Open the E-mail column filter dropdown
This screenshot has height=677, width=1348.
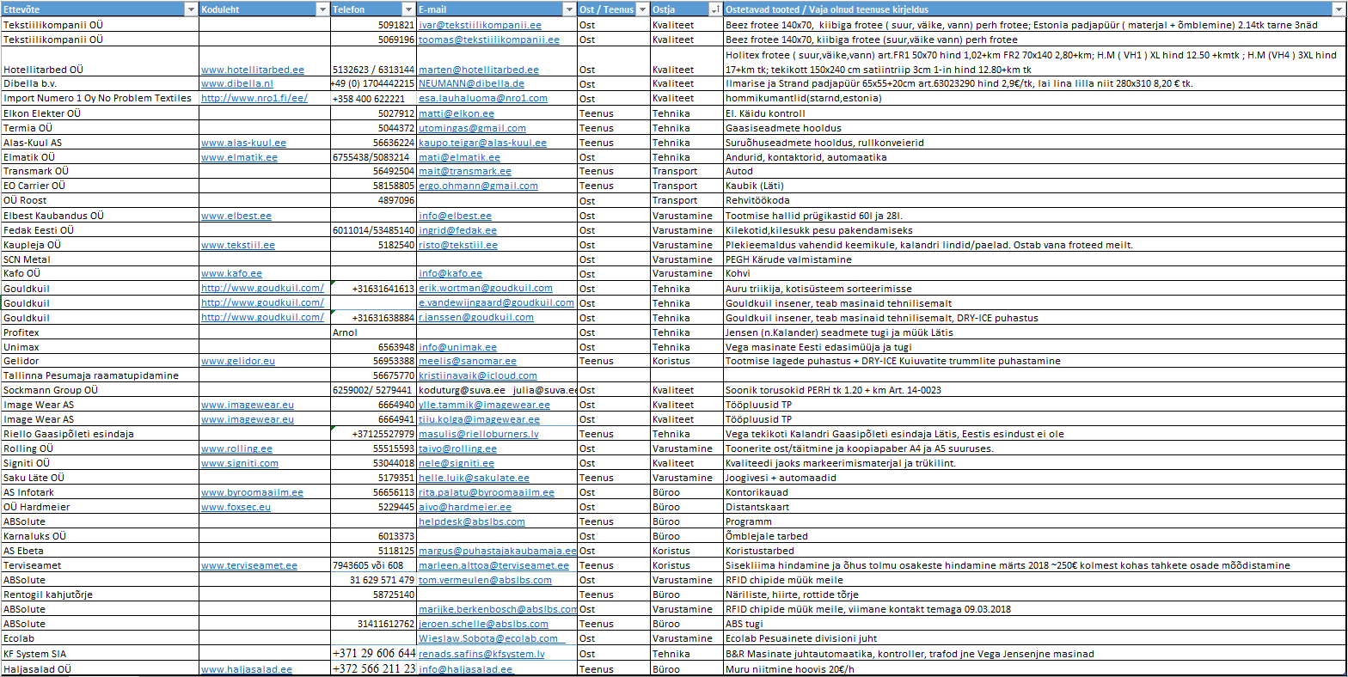pyautogui.click(x=569, y=9)
